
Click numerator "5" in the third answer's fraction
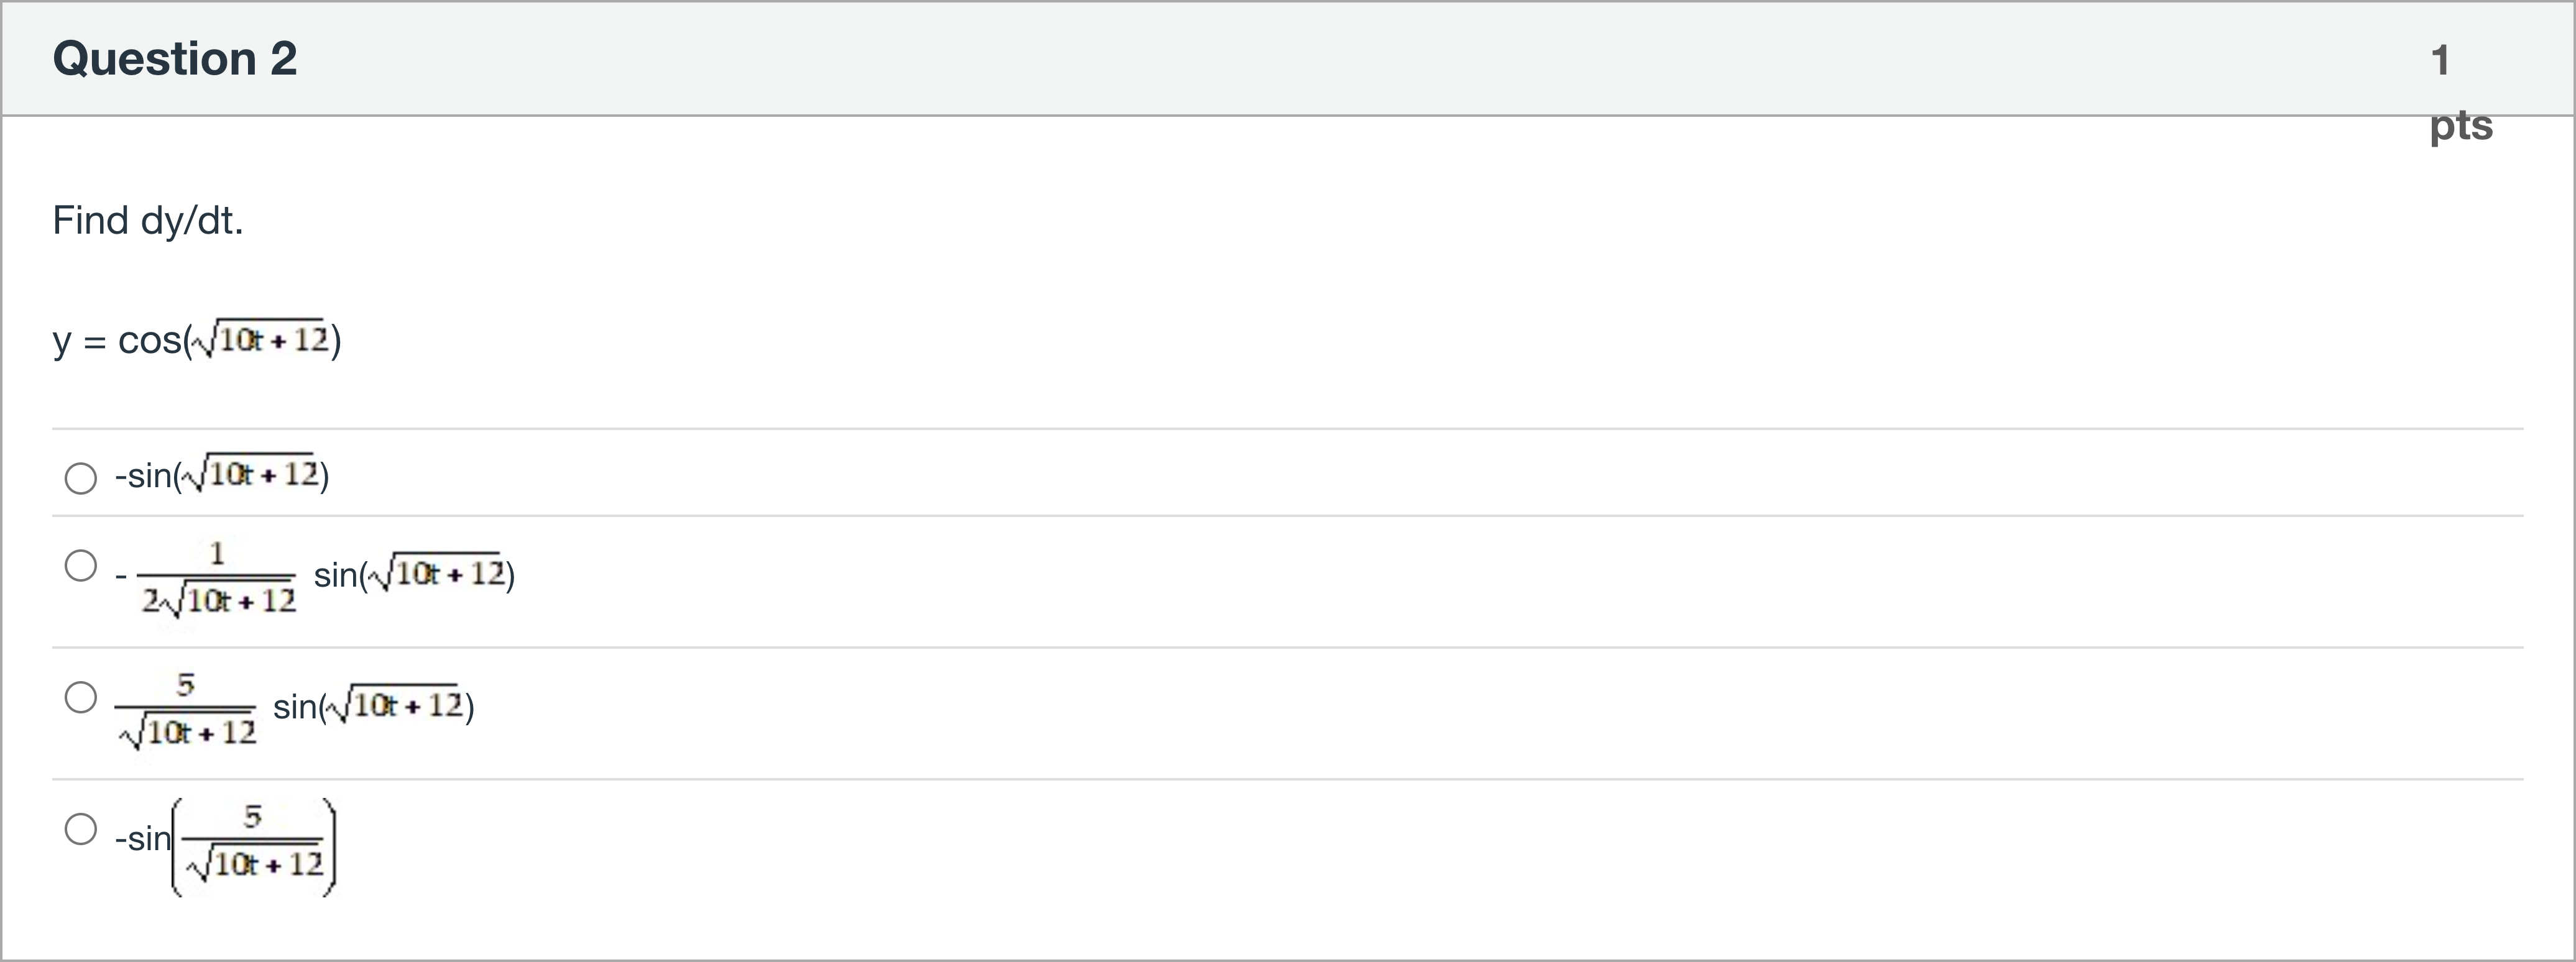185,685
